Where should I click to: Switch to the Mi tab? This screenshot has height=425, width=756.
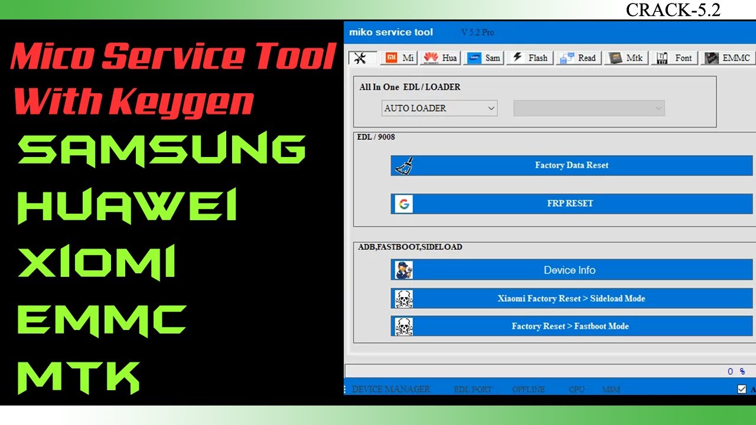(x=400, y=58)
